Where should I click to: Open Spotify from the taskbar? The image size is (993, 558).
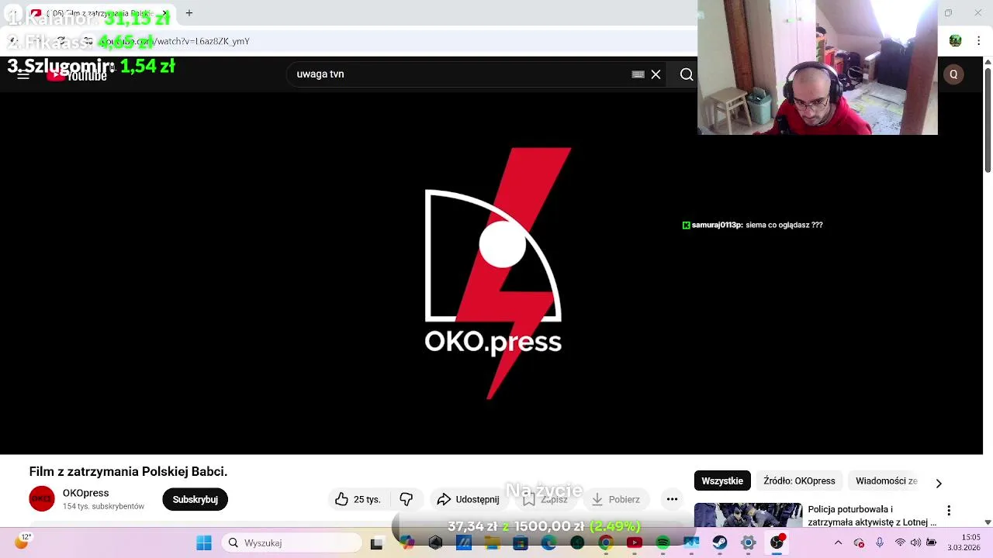click(663, 543)
